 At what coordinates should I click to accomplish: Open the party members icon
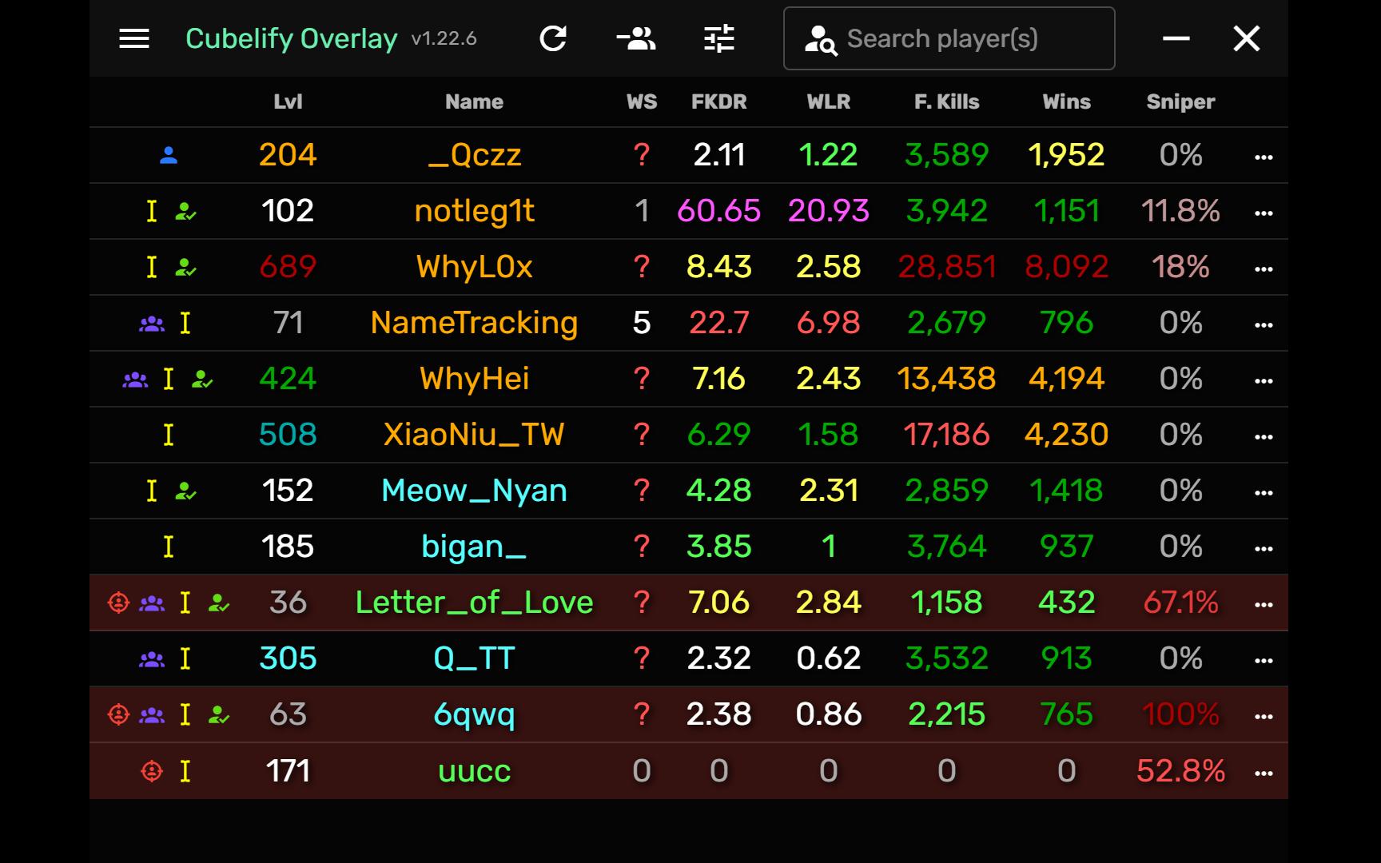[636, 38]
